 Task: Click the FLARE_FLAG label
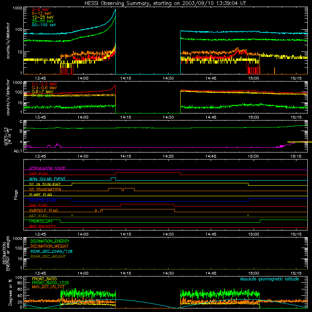[x=41, y=195]
